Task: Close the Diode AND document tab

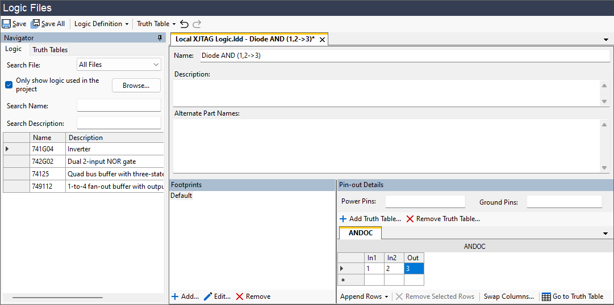Action: (x=322, y=40)
